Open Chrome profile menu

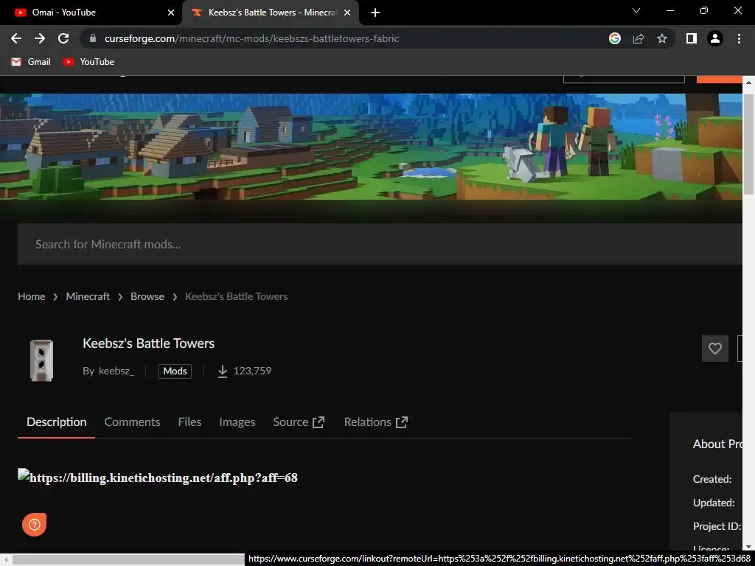pos(715,38)
